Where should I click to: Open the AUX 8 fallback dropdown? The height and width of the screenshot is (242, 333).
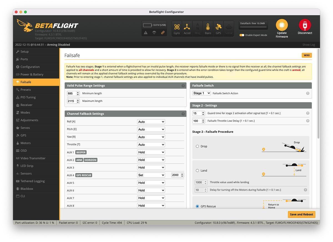[x=151, y=206]
